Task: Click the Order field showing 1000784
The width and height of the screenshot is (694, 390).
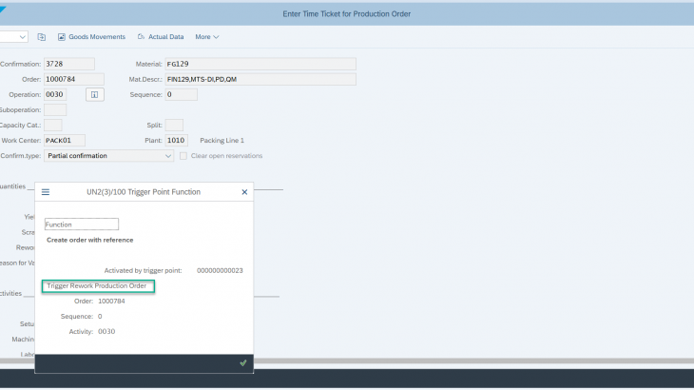Action: 68,79
